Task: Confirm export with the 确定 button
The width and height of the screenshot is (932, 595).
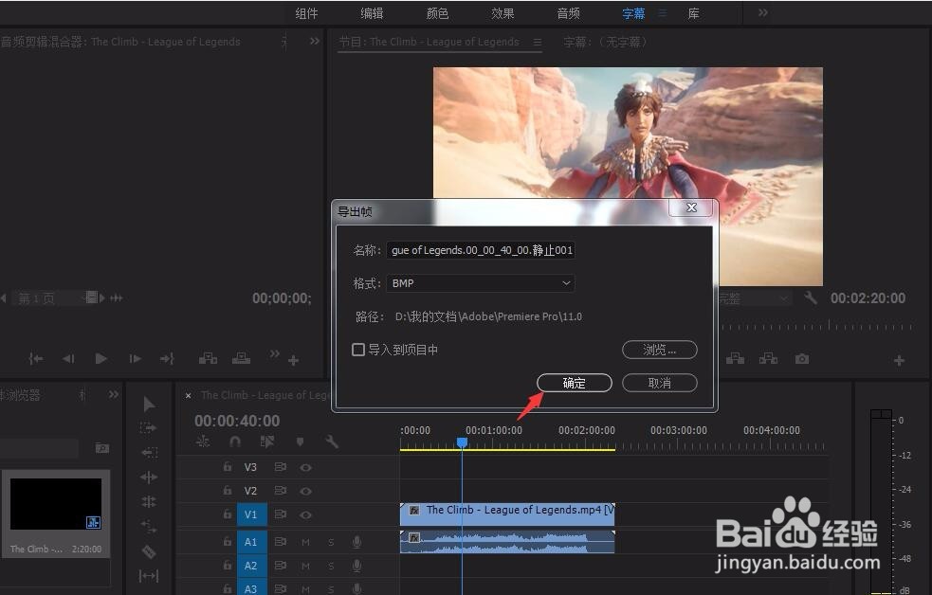Action: 575,383
